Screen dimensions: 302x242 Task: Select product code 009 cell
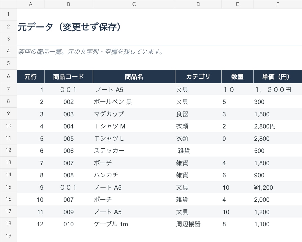(69, 212)
